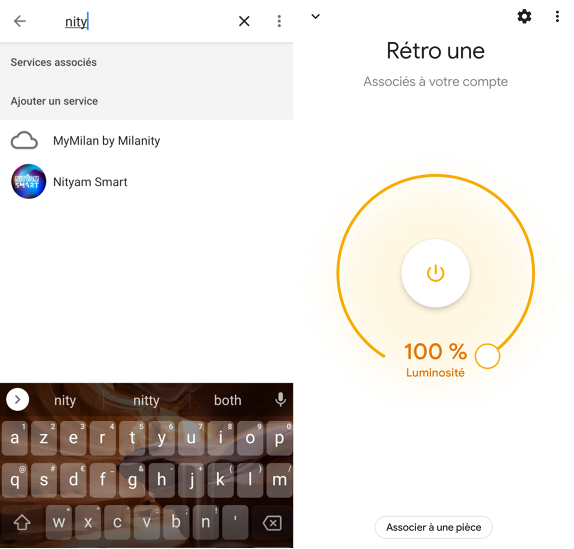
Task: Choose the 'both' keyboard suggestion
Action: tap(227, 400)
